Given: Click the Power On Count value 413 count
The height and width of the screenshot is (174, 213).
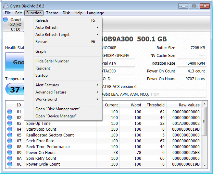Looking at the screenshot, I should pos(192,71).
